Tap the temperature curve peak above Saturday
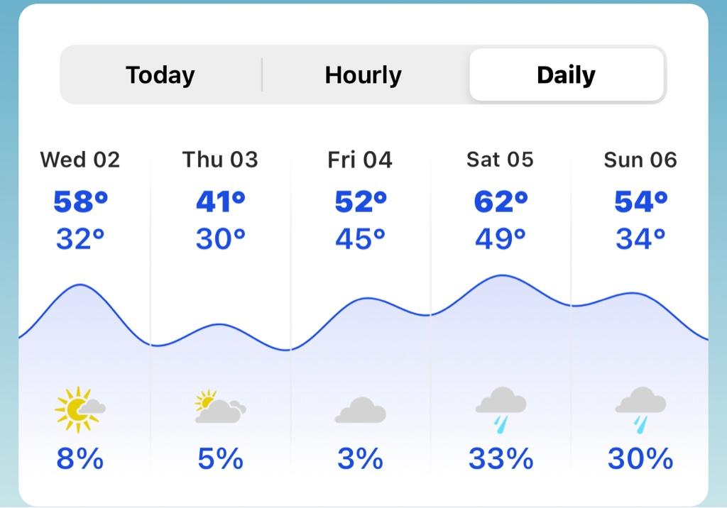 [x=502, y=276]
